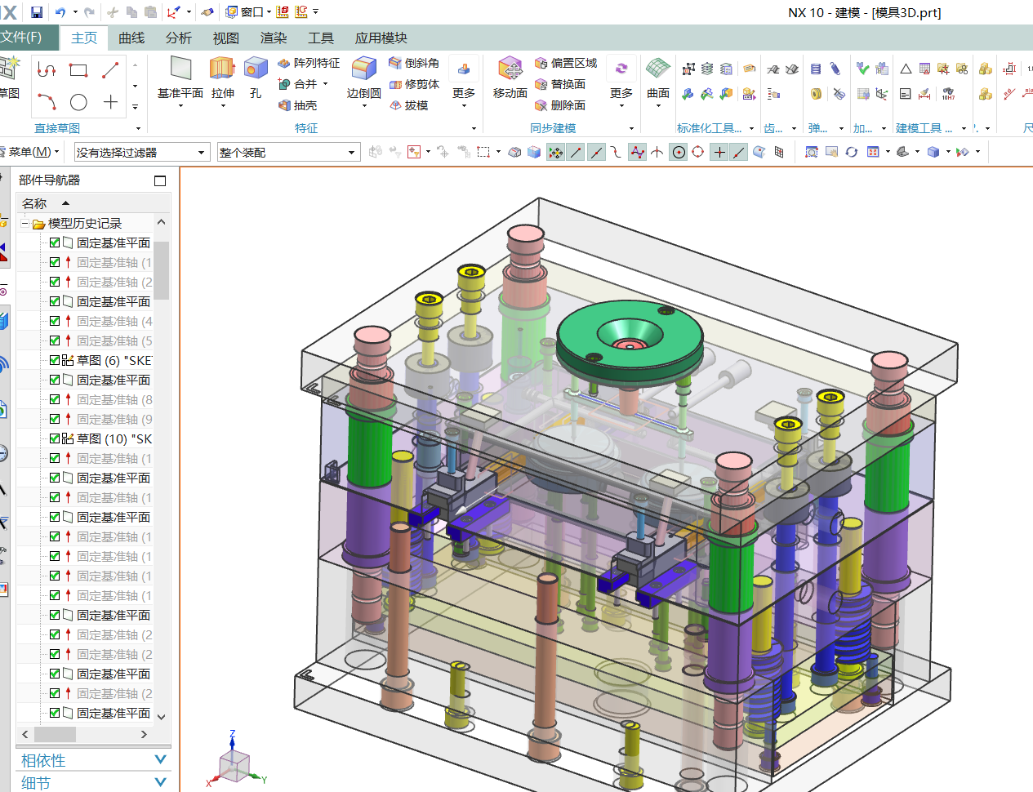Toggle checkbox of 固定基准轴 (5 row
The image size is (1033, 792).
pos(55,340)
